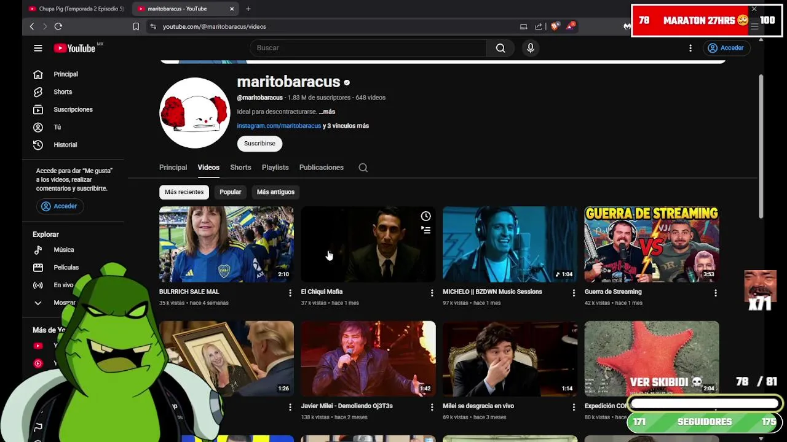Viewport: 787px width, 442px height.
Task: Select the Más antiguos filter chip
Action: tap(275, 192)
